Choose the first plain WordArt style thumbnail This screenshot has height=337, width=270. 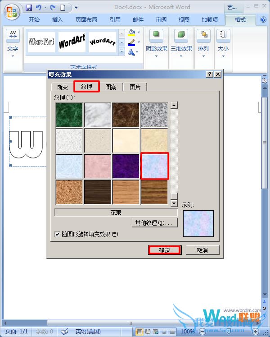coord(41,42)
